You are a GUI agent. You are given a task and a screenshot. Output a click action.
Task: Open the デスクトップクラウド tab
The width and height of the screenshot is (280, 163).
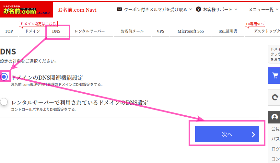pyautogui.click(x=267, y=31)
